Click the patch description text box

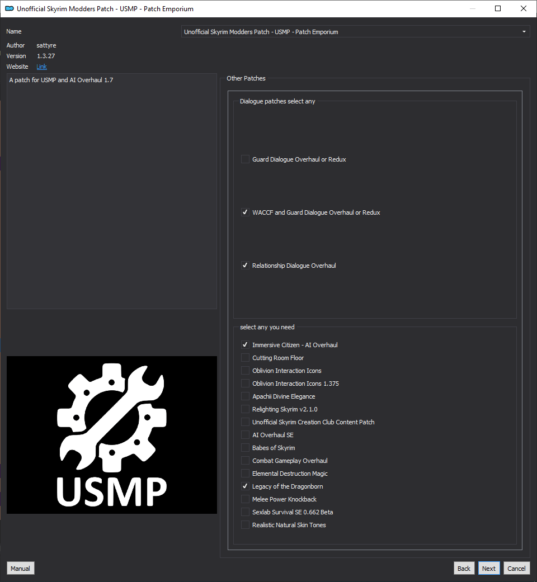(112, 191)
